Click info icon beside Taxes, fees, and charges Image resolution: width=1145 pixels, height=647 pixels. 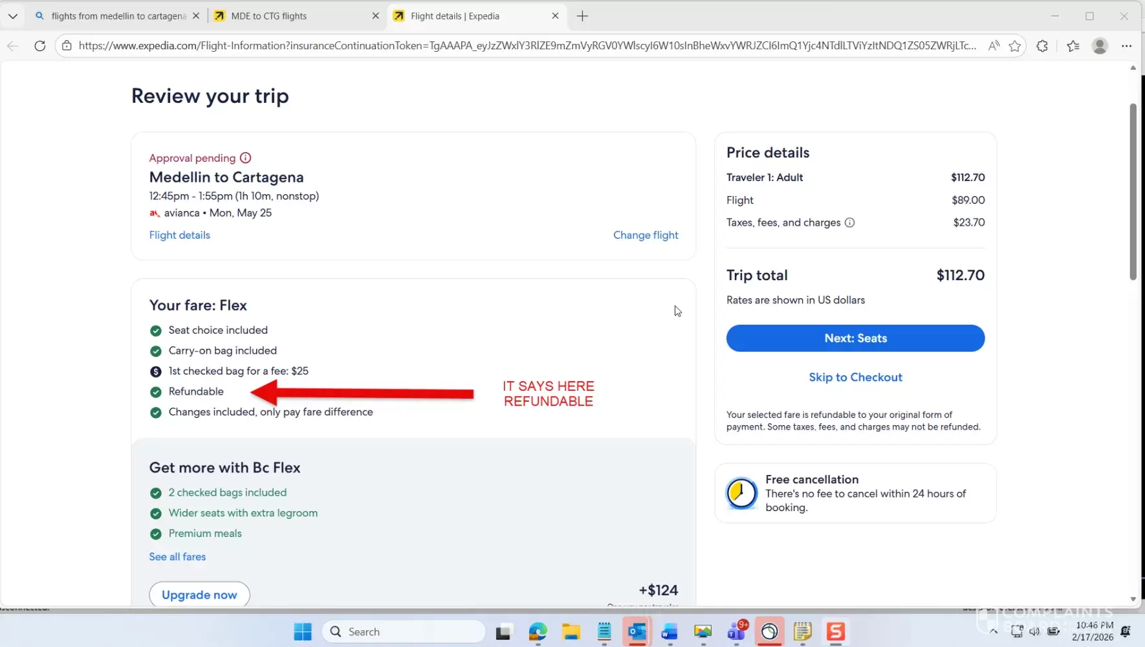pos(849,223)
